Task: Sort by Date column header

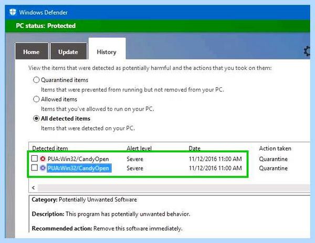Action: pyautogui.click(x=194, y=148)
